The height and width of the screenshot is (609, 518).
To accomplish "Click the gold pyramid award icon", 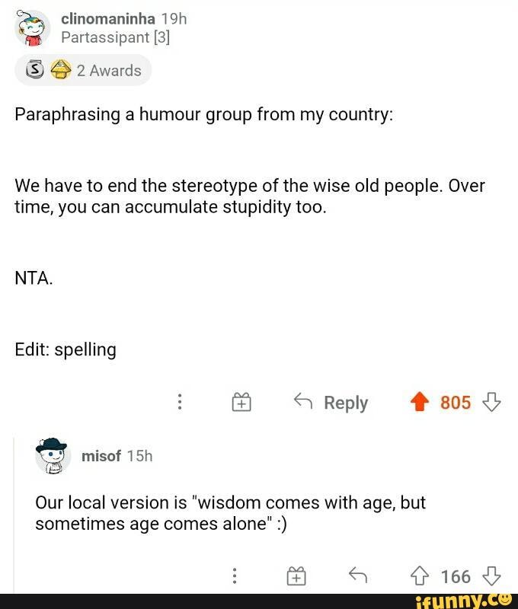I will pos(60,71).
